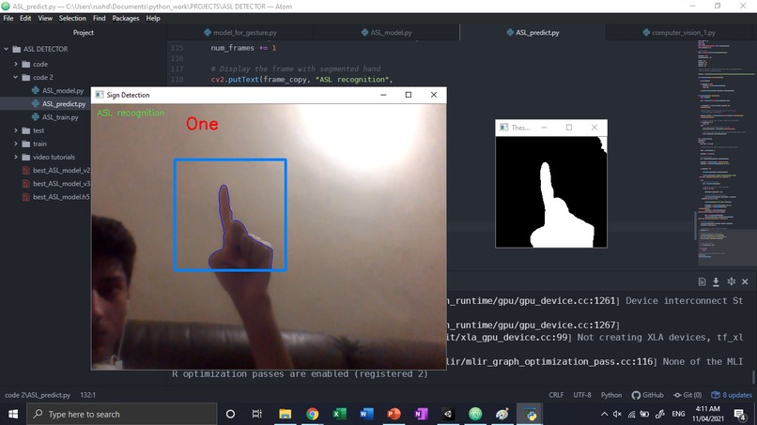Open OneNote from the taskbar
This screenshot has width=757, height=425.
click(421, 414)
